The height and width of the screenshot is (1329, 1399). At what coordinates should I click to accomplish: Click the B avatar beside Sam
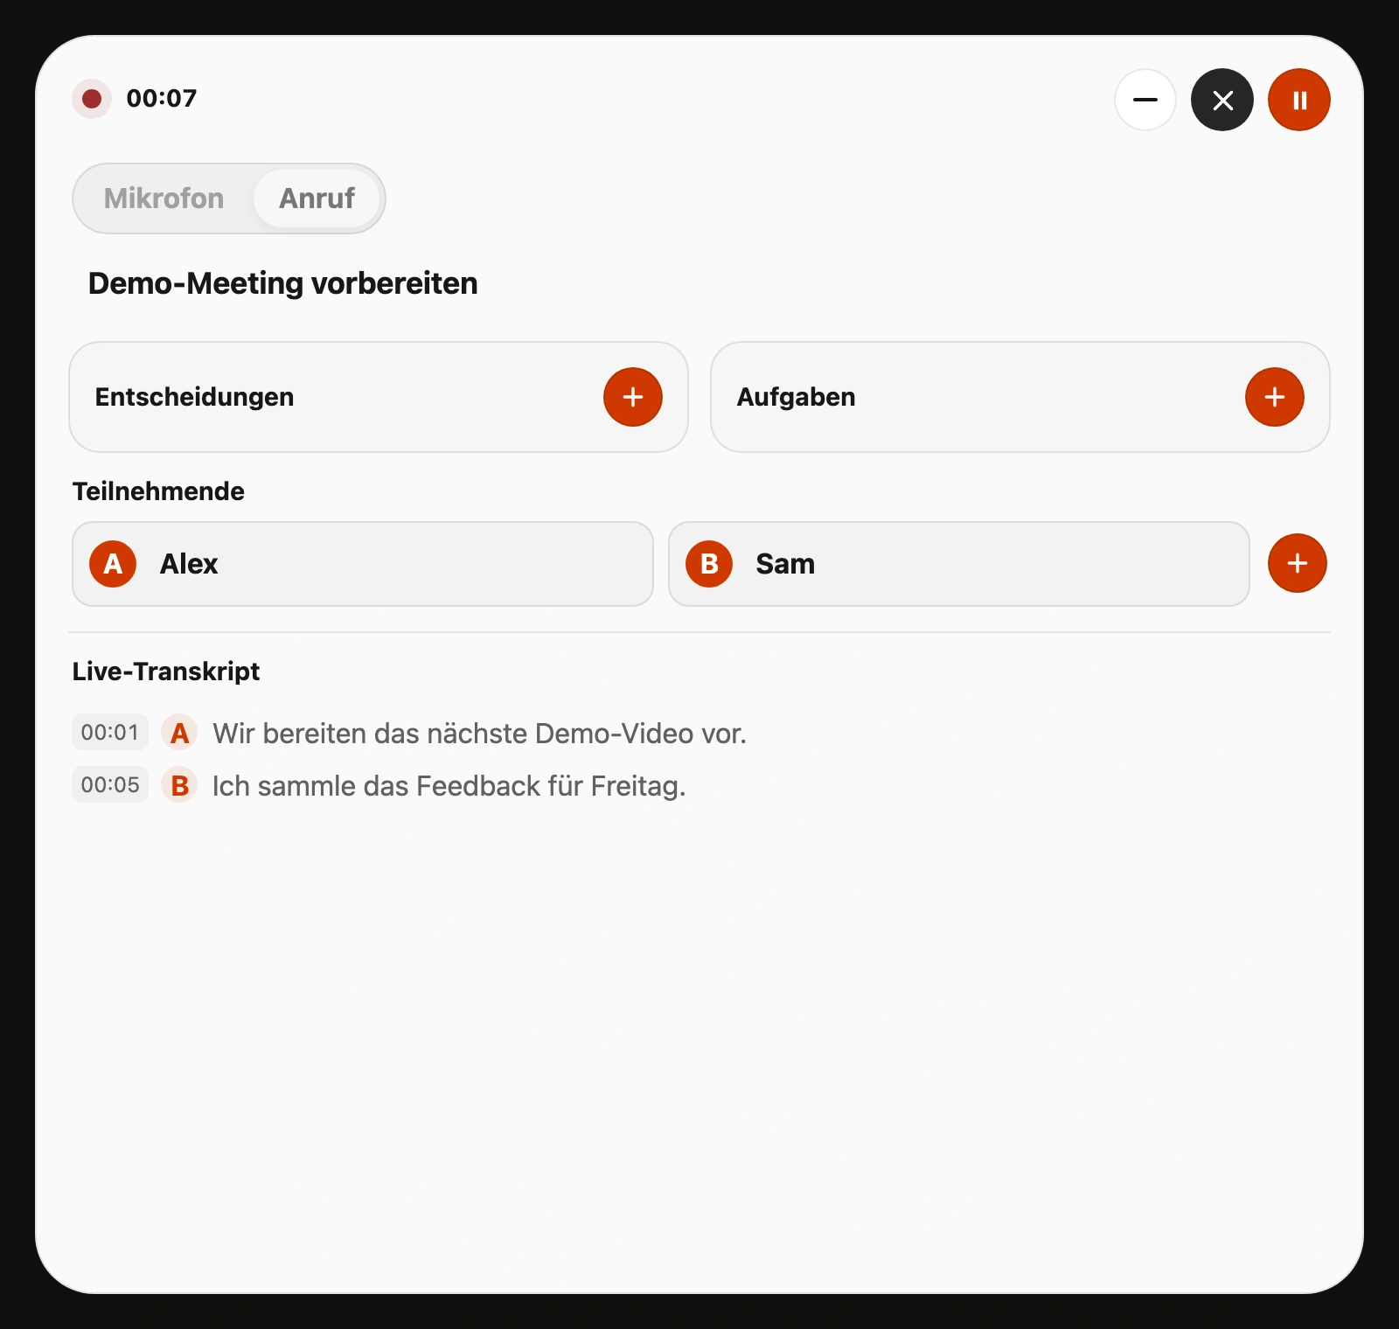[x=709, y=564]
